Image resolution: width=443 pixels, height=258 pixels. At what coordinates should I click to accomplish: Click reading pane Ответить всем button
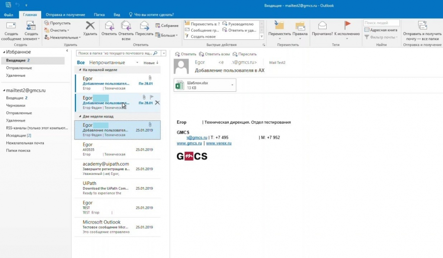pyautogui.click(x=214, y=54)
